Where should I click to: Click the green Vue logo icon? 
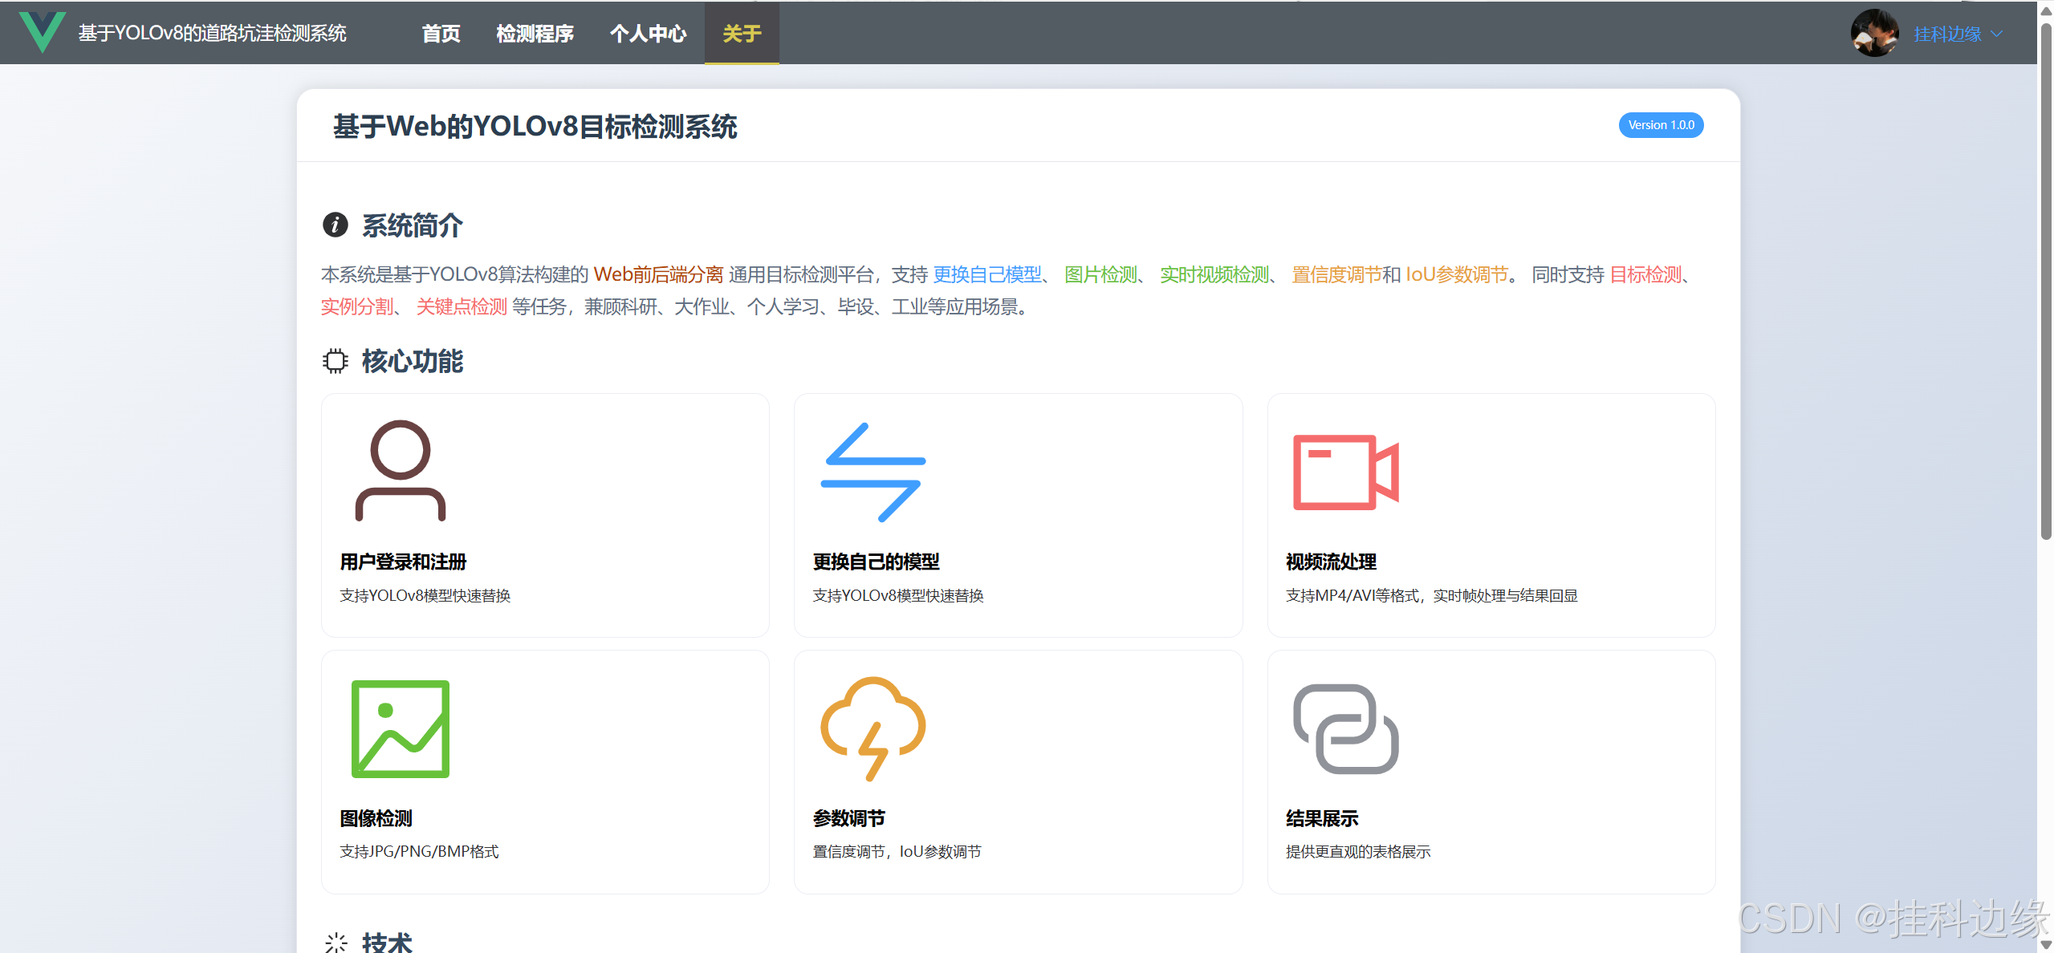pyautogui.click(x=42, y=32)
